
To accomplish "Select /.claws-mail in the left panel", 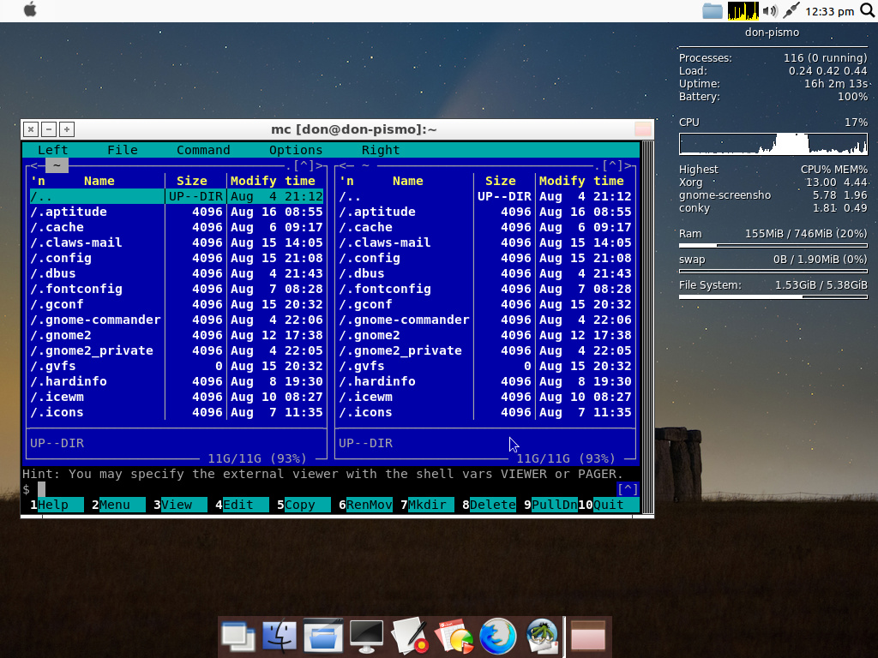I will point(177,242).
